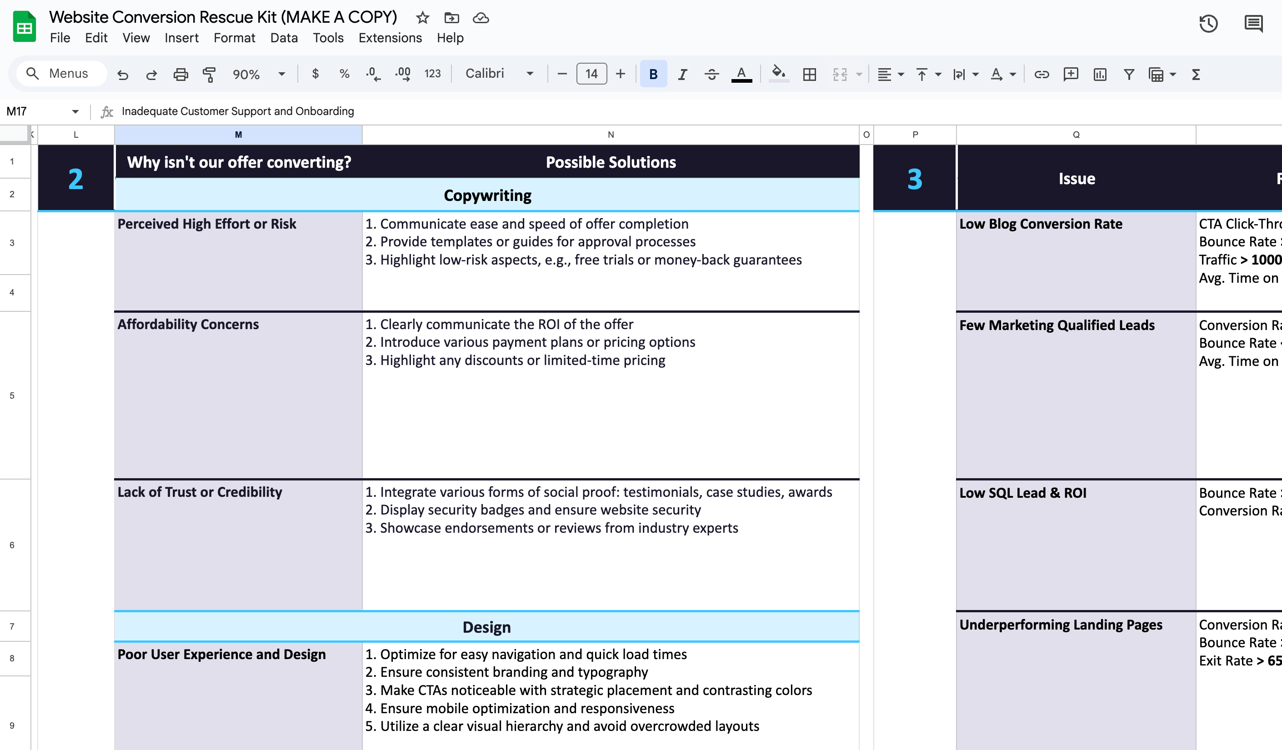This screenshot has width=1282, height=750.
Task: Click the format as currency button
Action: [315, 74]
